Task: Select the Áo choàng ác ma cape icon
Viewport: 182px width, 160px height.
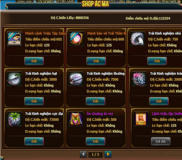Action: point(76,119)
